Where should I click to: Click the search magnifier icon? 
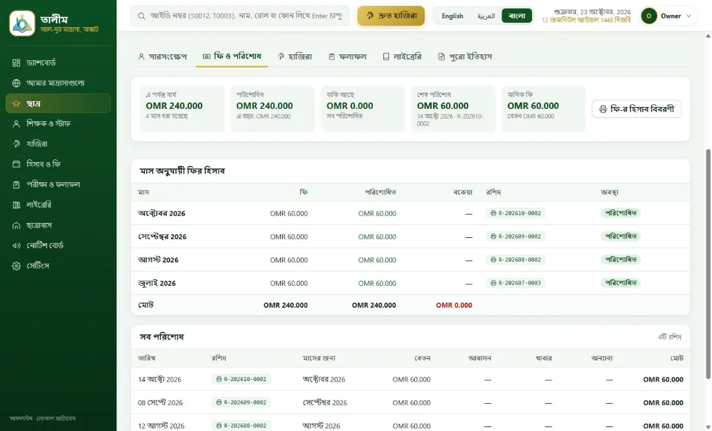(x=142, y=16)
